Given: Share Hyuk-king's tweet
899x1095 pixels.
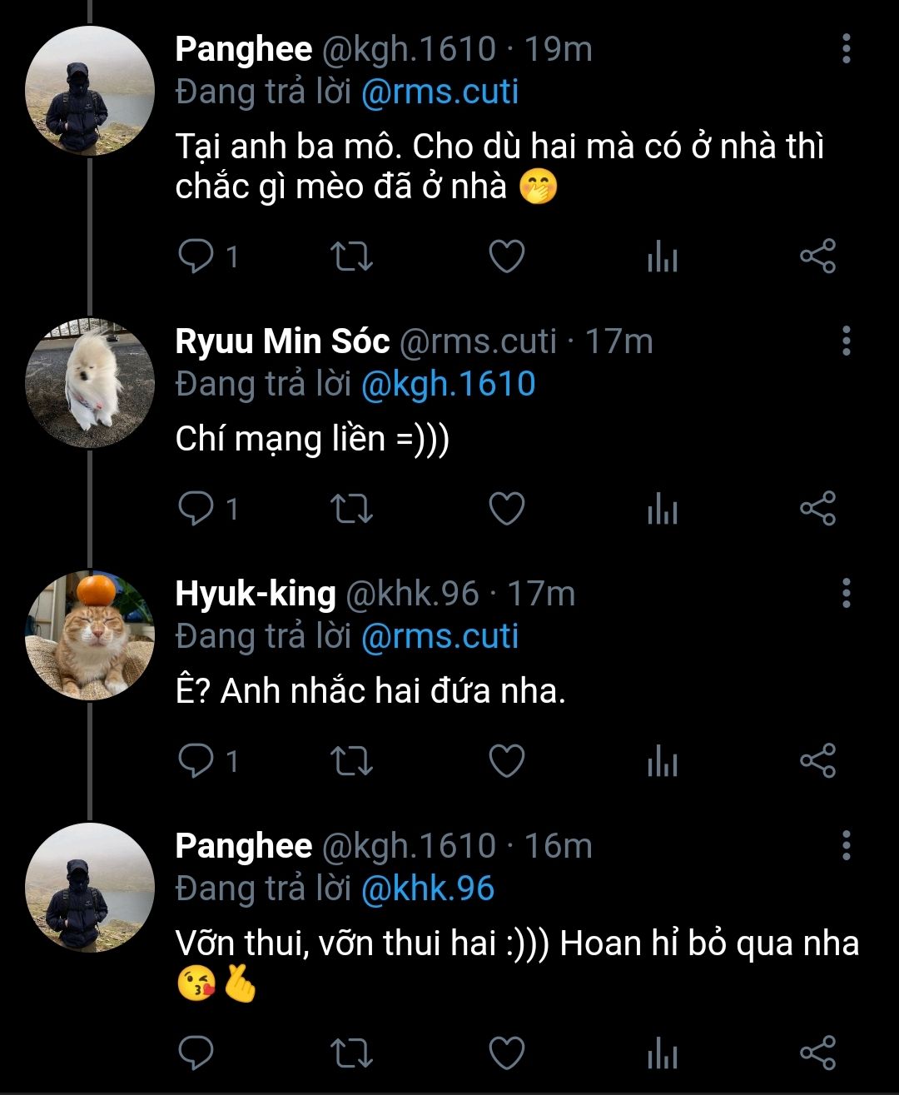Looking at the screenshot, I should click(x=817, y=761).
